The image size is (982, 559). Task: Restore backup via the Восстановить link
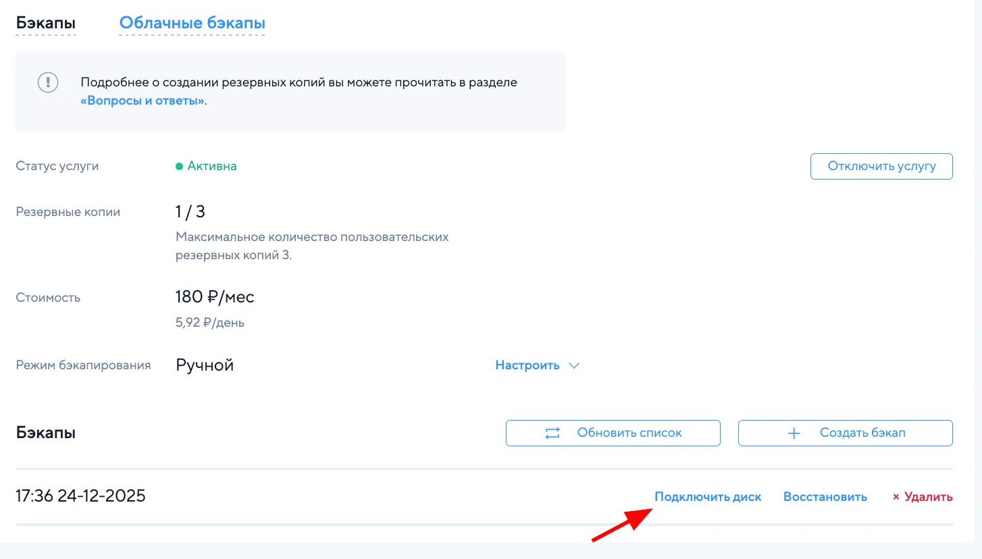click(x=825, y=497)
